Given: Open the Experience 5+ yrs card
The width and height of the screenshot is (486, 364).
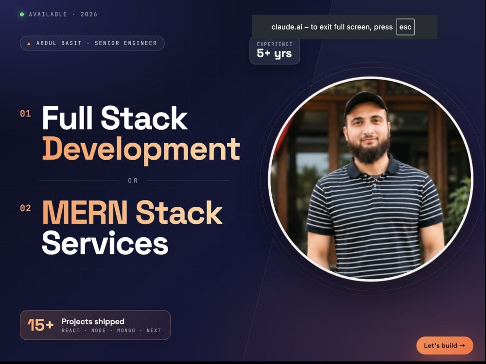Looking at the screenshot, I should click(275, 50).
